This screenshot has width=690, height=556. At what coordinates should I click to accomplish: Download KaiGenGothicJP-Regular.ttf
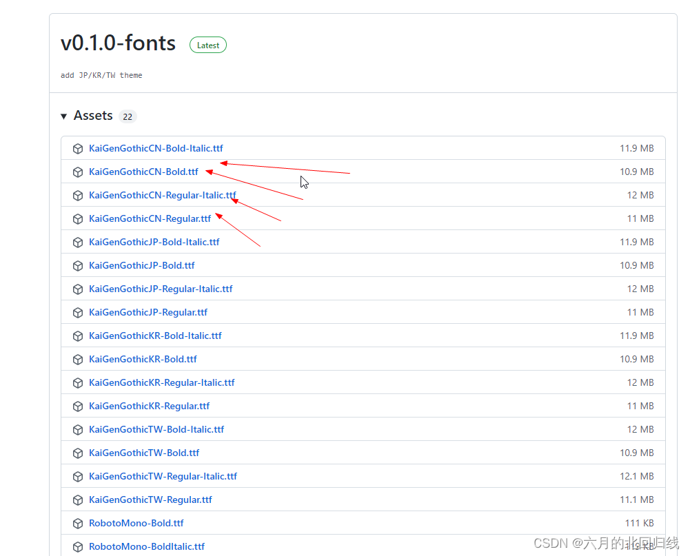click(148, 312)
